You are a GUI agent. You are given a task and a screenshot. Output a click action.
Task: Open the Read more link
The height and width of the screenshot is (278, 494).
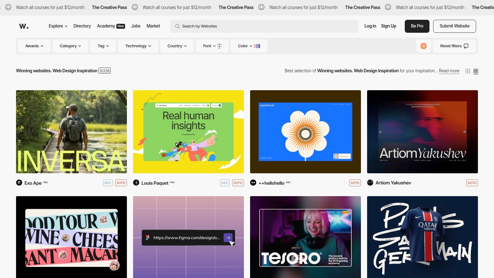[x=449, y=71]
